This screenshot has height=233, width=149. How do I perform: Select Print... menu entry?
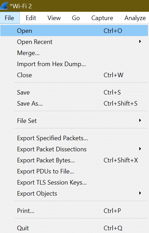tap(74, 211)
